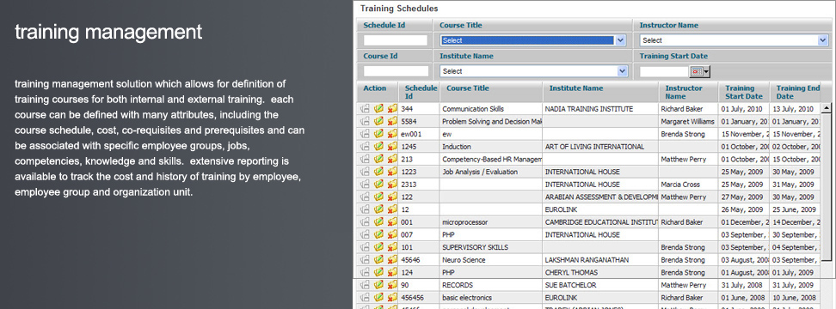Edit schedule 5584 via pencil folder icon
836x309 pixels.
pos(379,121)
